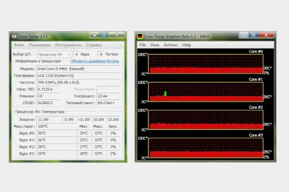Click the Core #0 graph area
The height and width of the screenshot is (192, 289).
[206, 64]
